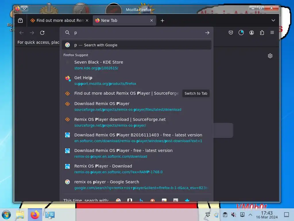This screenshot has width=294, height=221.
Task: Expand the list all tabs chevron
Action: 273,20
